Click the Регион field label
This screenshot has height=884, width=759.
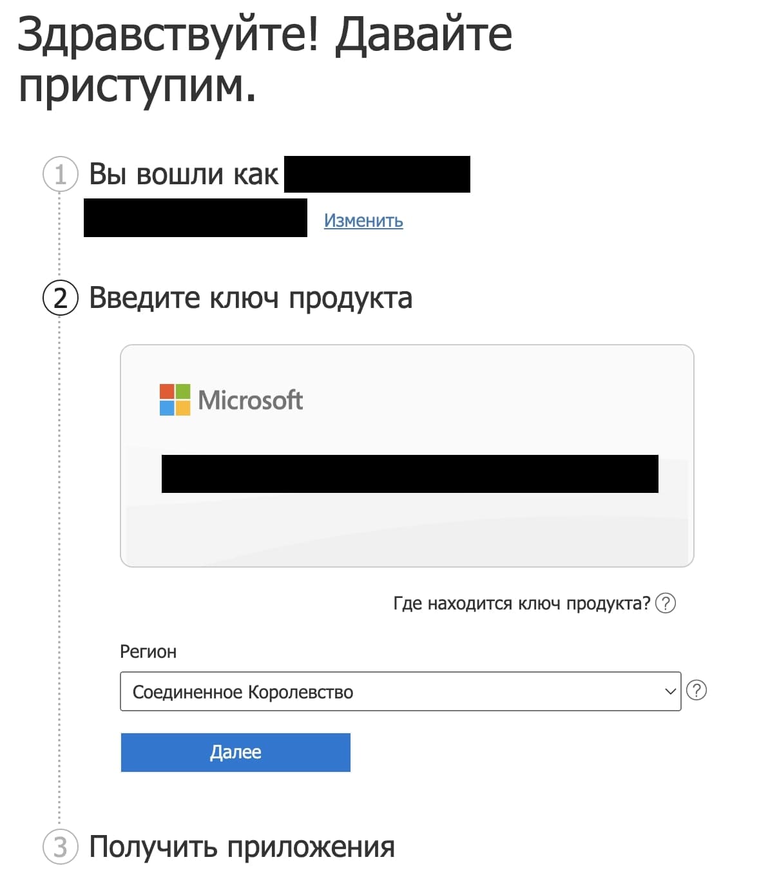pyautogui.click(x=148, y=651)
